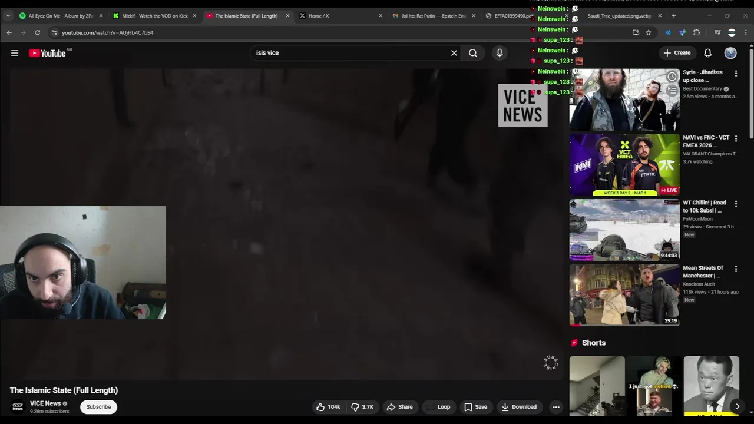The image size is (754, 424).
Task: Like the video with thumbs up
Action: 328,407
